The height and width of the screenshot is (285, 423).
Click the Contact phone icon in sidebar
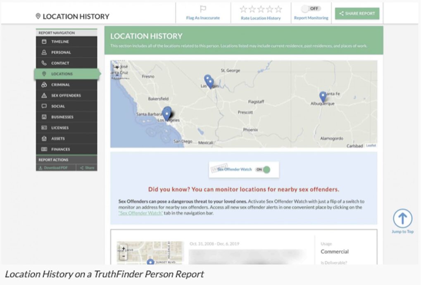tap(44, 63)
